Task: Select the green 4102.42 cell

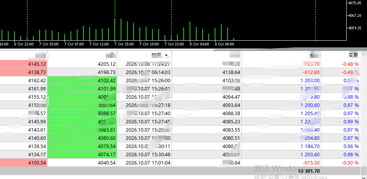Action: 107,81
